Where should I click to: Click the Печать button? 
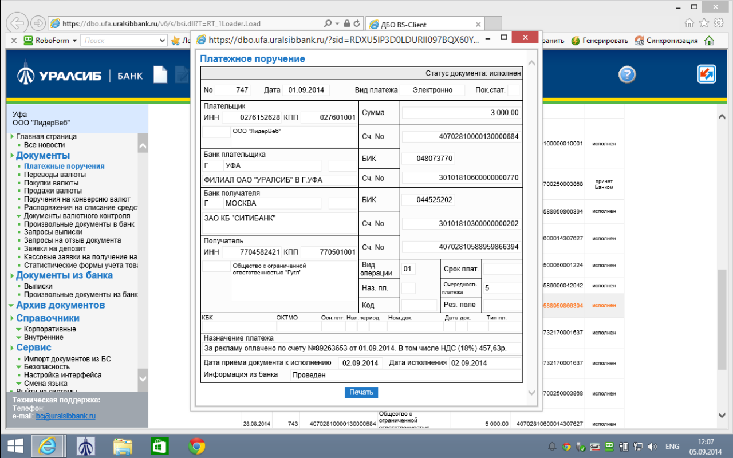coord(361,393)
